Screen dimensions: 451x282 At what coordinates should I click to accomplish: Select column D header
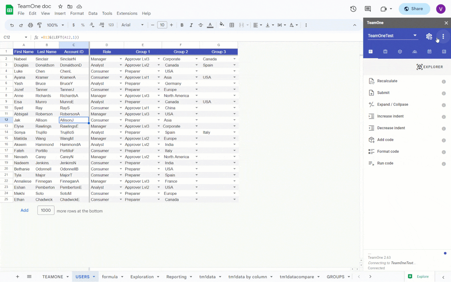[107, 45]
